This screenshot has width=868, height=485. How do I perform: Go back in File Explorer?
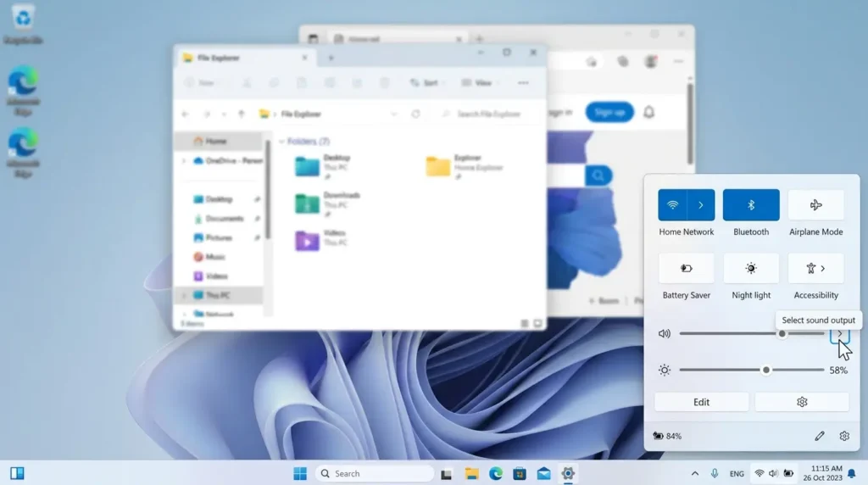pyautogui.click(x=186, y=114)
